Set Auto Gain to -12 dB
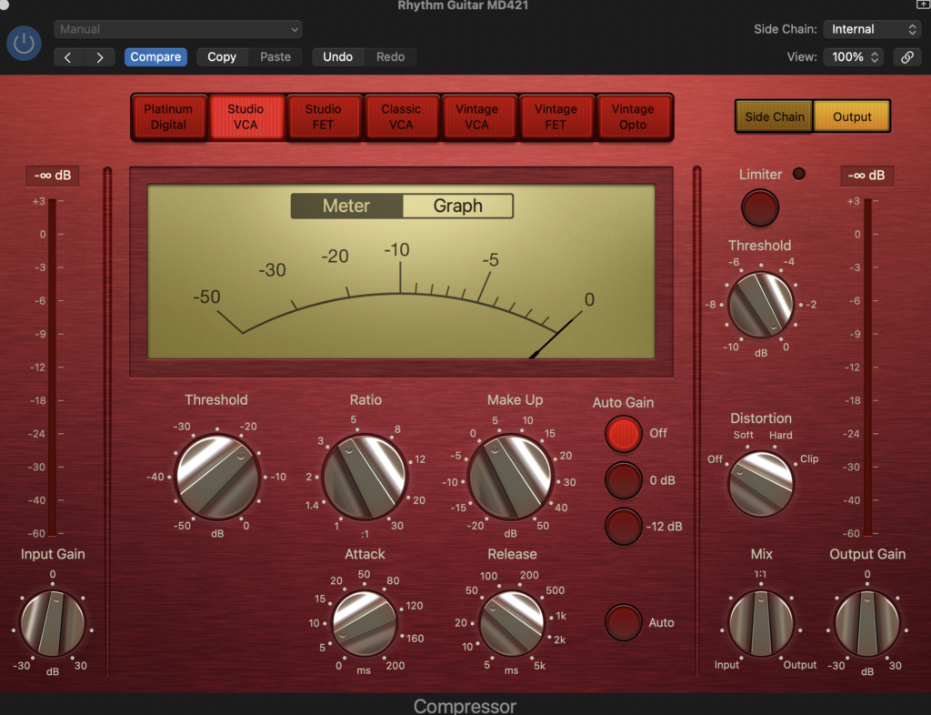Viewport: 931px width, 715px height. pyautogui.click(x=624, y=527)
